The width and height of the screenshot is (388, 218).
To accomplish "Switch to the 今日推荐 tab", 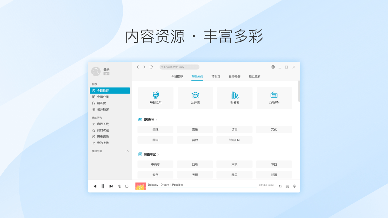I will click(x=177, y=77).
